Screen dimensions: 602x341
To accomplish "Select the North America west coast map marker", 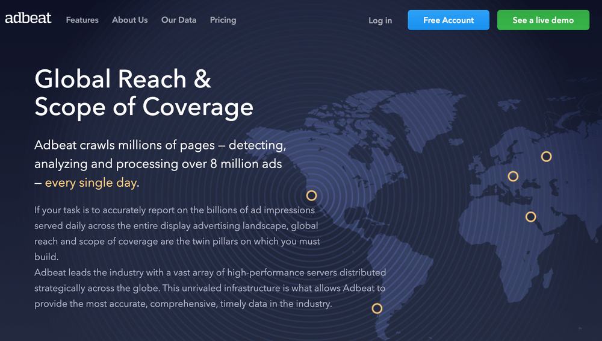I will (311, 196).
